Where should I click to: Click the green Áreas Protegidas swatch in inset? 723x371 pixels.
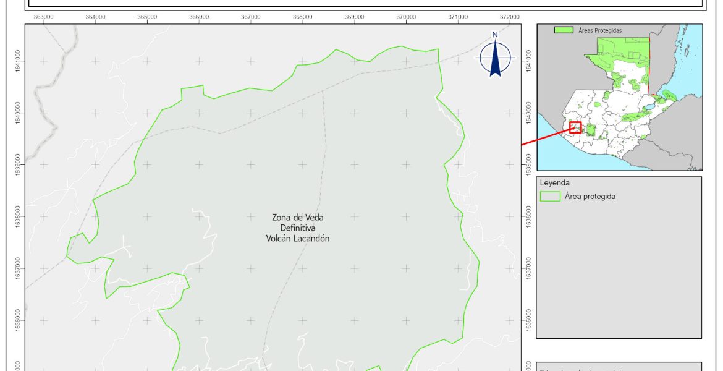pos(563,30)
